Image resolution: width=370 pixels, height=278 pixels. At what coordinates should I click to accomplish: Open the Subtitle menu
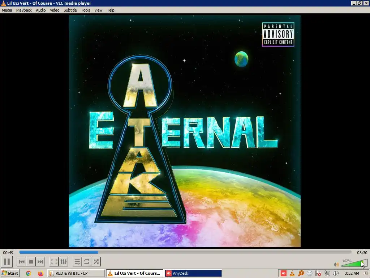point(70,10)
